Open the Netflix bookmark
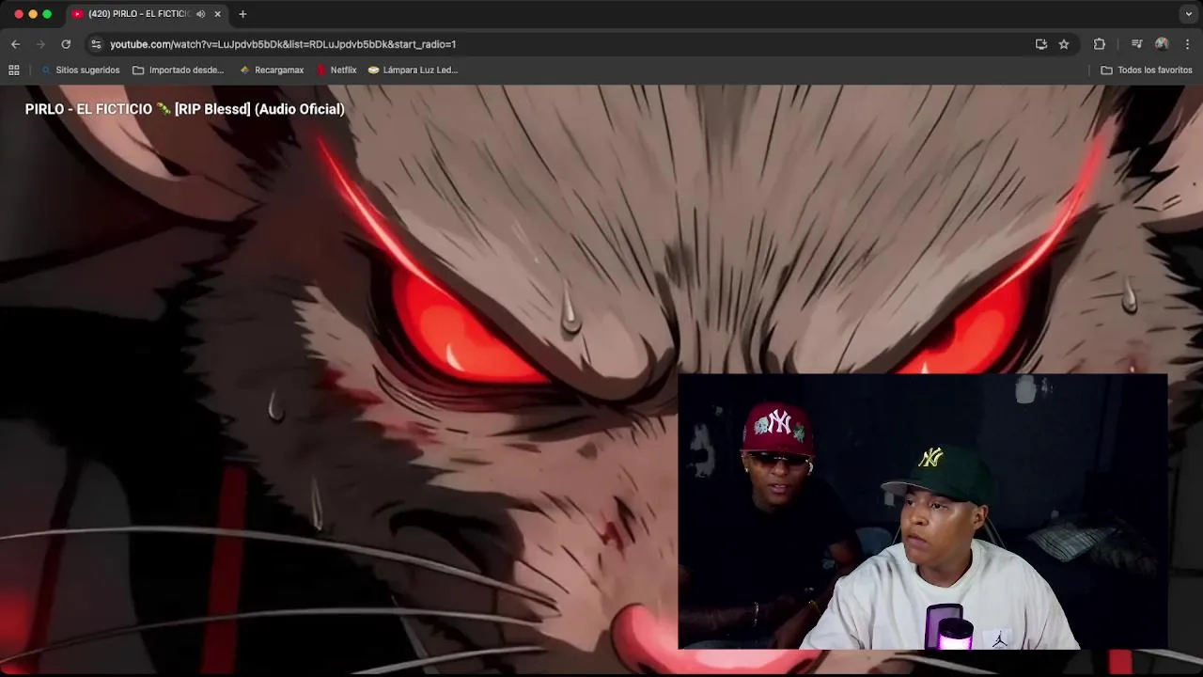 336,70
